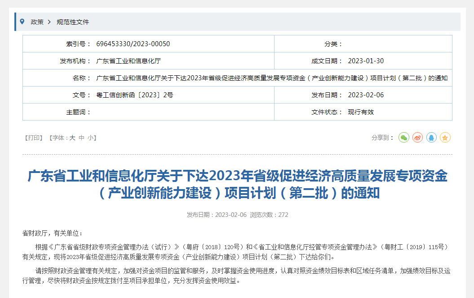The image size is (474, 298).
Task: Click the 现行有效 file status value
Action: pos(361,112)
